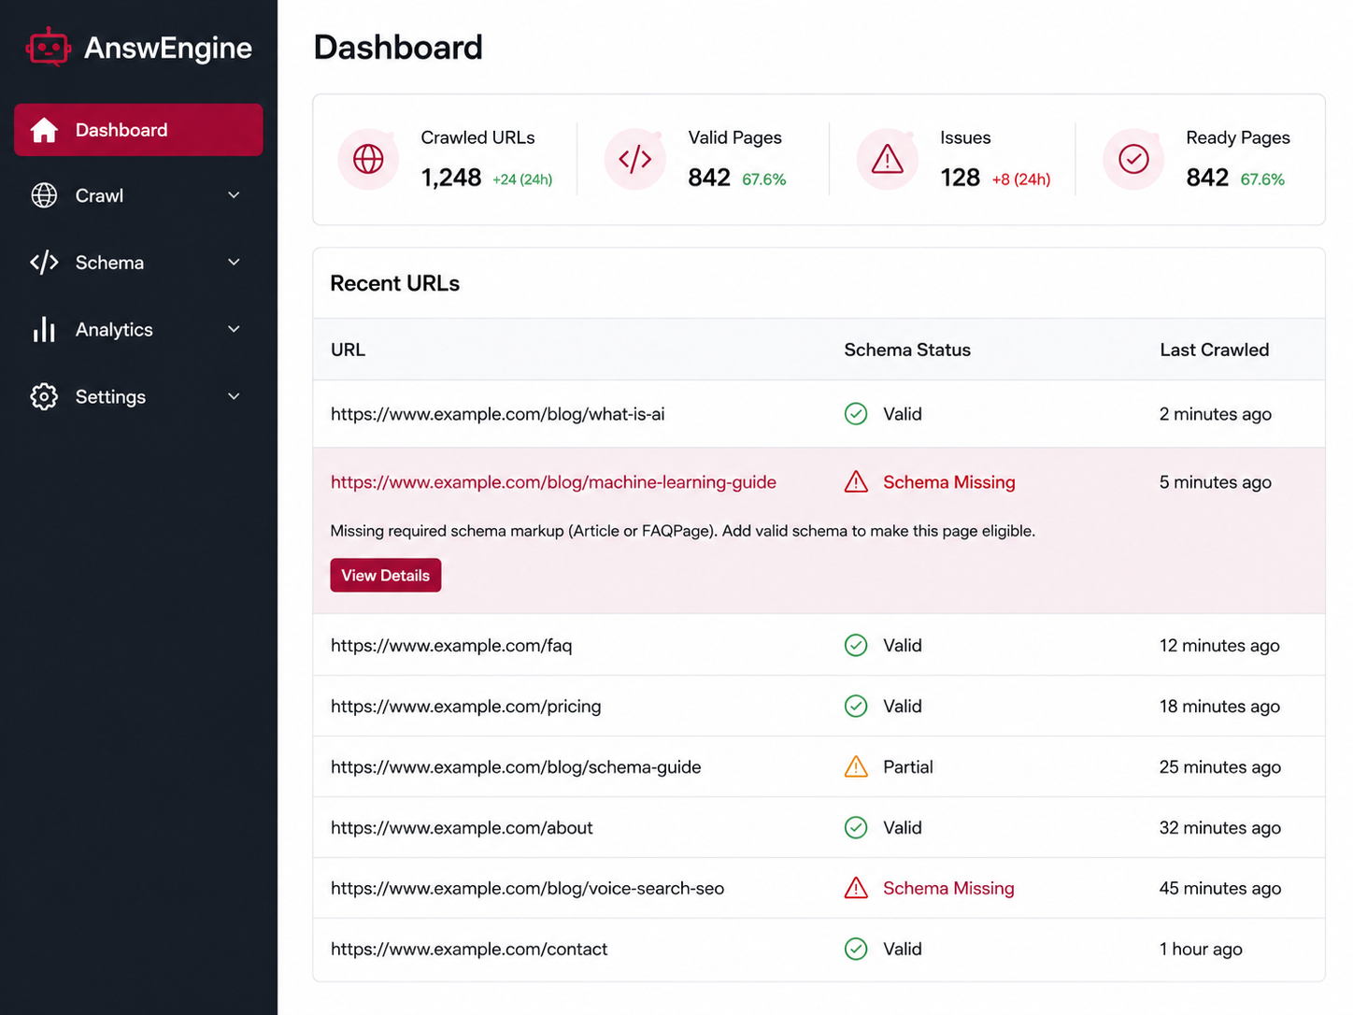Image resolution: width=1353 pixels, height=1015 pixels.
Task: Click Schema Missing status for machine-learning-guide
Action: [949, 482]
